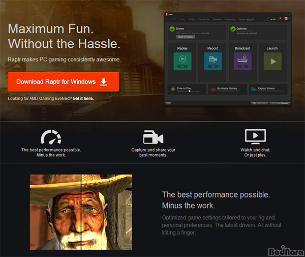Image resolution: width=305 pixels, height=257 pixels.
Task: Click the red My Media Gallery icon
Action: click(x=213, y=90)
